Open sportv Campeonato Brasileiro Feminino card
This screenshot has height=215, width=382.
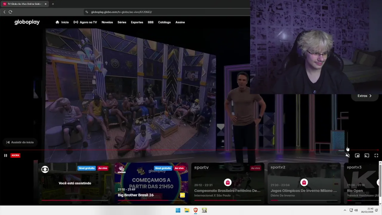[x=228, y=183]
